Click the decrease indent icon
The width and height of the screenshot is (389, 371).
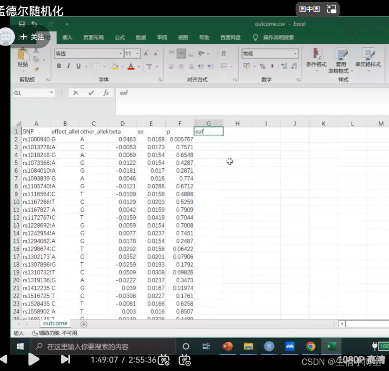(x=201, y=66)
